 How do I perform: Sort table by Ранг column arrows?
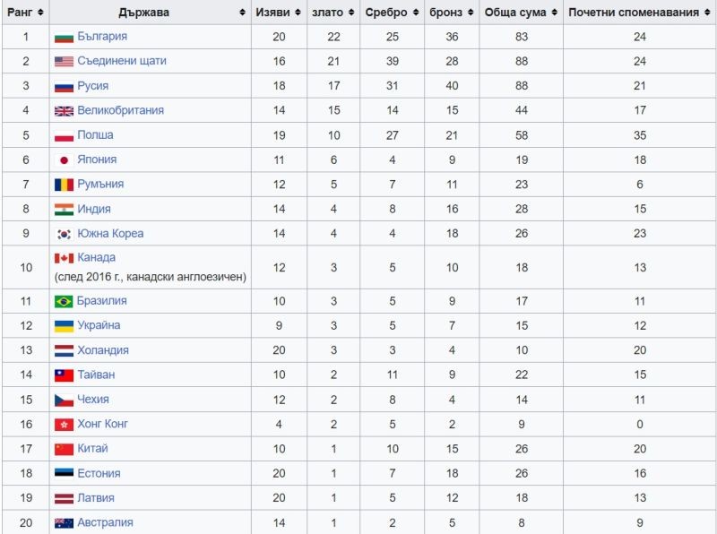[40, 13]
